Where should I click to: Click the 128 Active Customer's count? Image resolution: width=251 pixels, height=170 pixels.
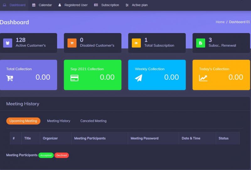pos(21,40)
